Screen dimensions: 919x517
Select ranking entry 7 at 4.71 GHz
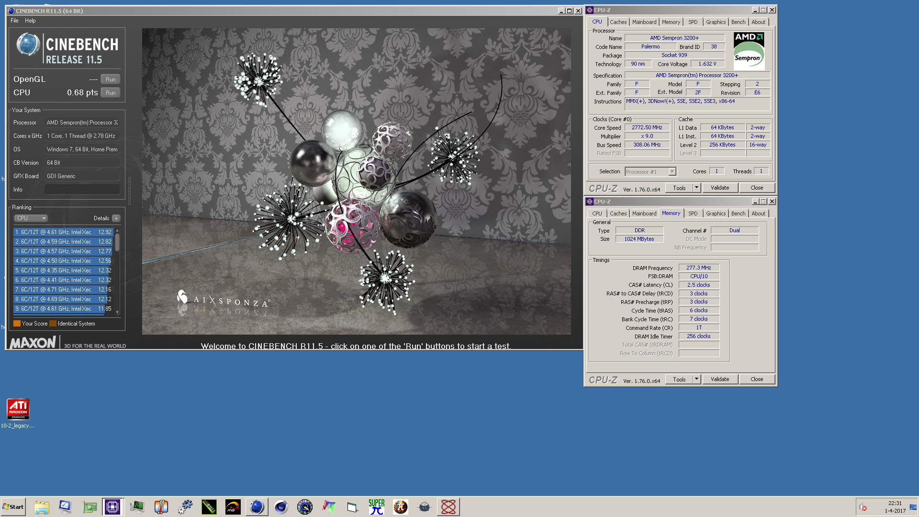pos(63,290)
